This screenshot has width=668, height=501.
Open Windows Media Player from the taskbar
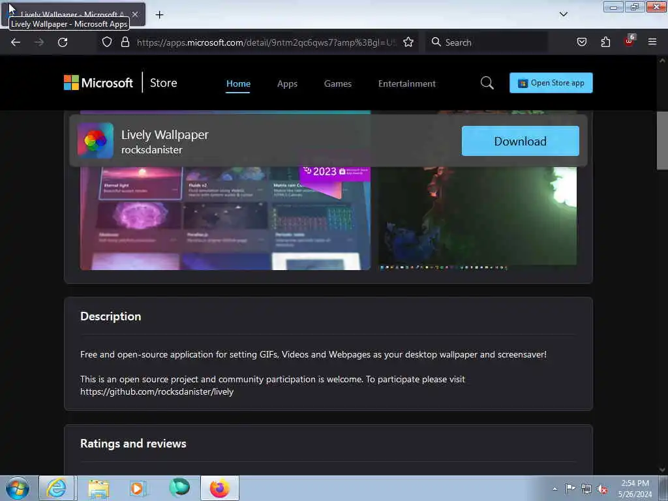tap(137, 488)
